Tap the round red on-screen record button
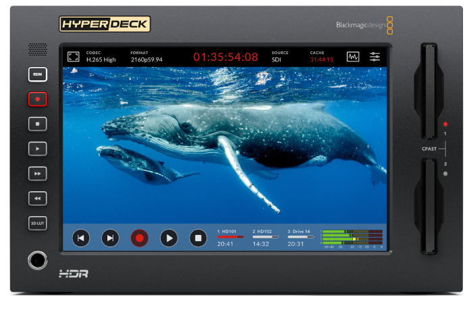Screen dimensions: 473x314 140,238
